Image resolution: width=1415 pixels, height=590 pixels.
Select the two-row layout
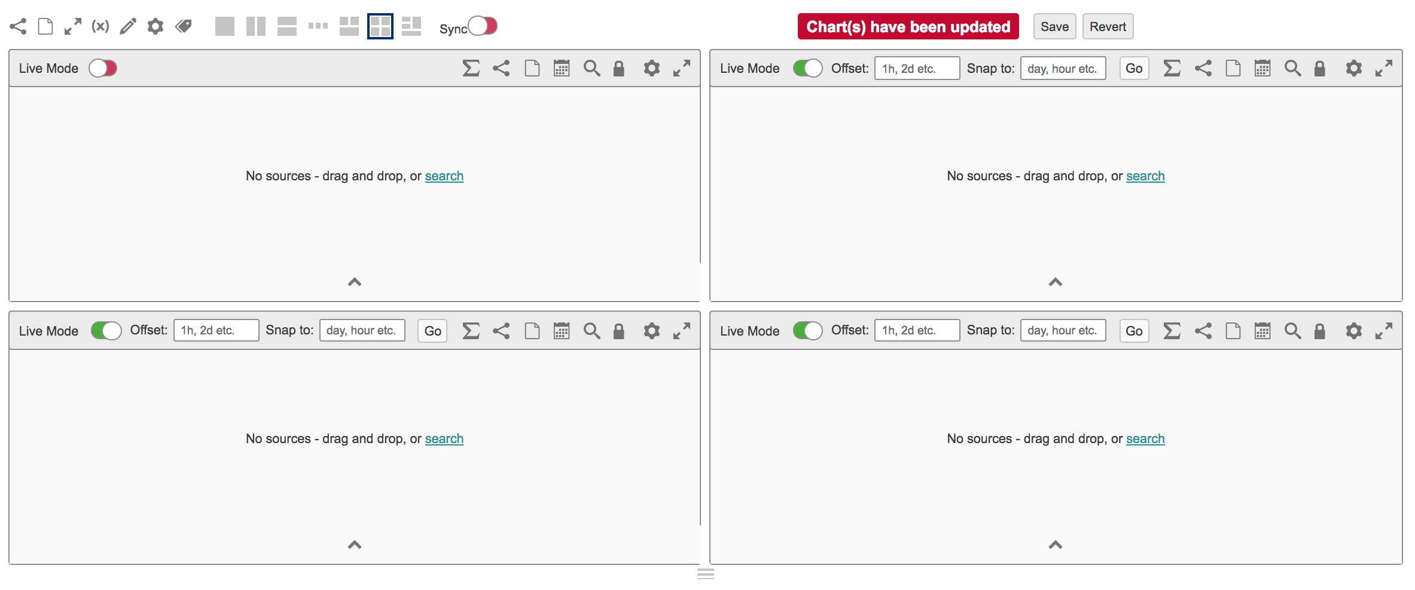[287, 26]
